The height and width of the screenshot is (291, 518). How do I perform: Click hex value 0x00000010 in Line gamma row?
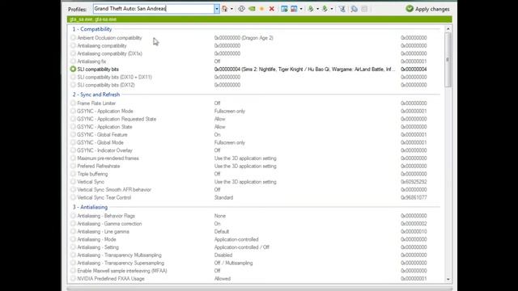pos(414,232)
